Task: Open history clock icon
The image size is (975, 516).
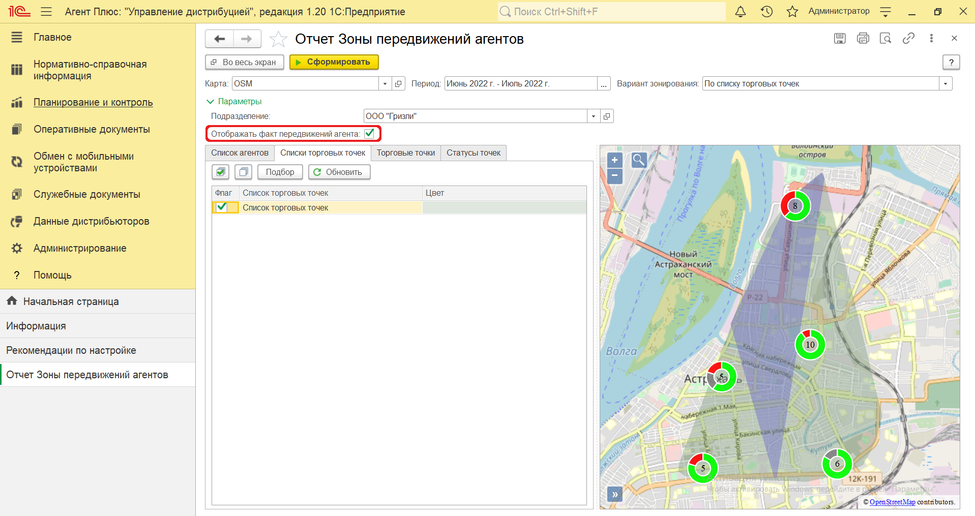Action: [x=766, y=11]
